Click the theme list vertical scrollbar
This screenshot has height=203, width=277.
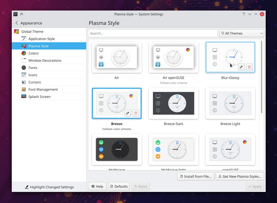point(261,77)
